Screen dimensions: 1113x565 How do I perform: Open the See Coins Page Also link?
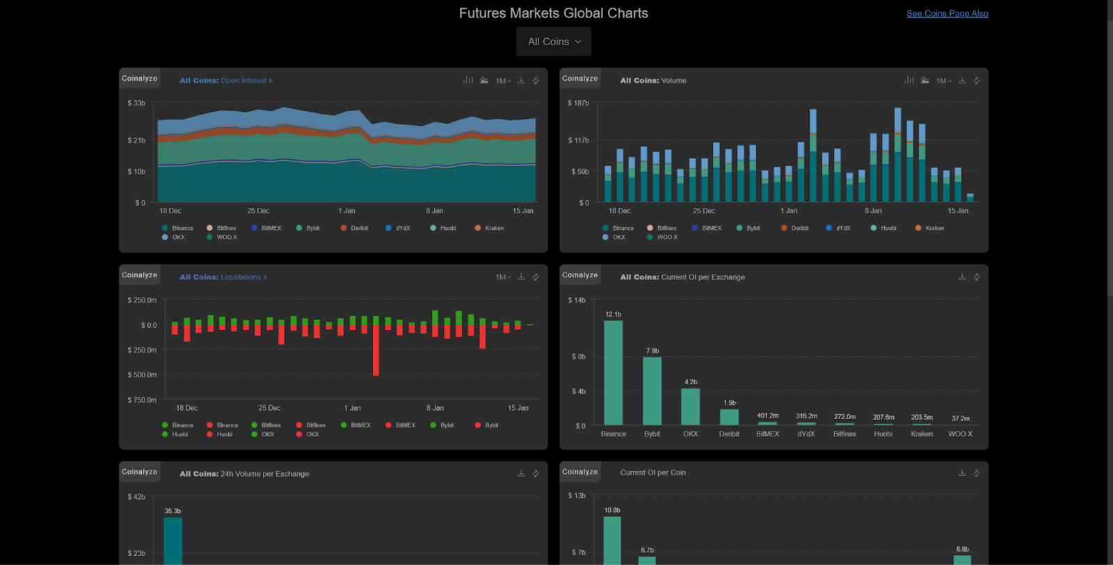(947, 13)
